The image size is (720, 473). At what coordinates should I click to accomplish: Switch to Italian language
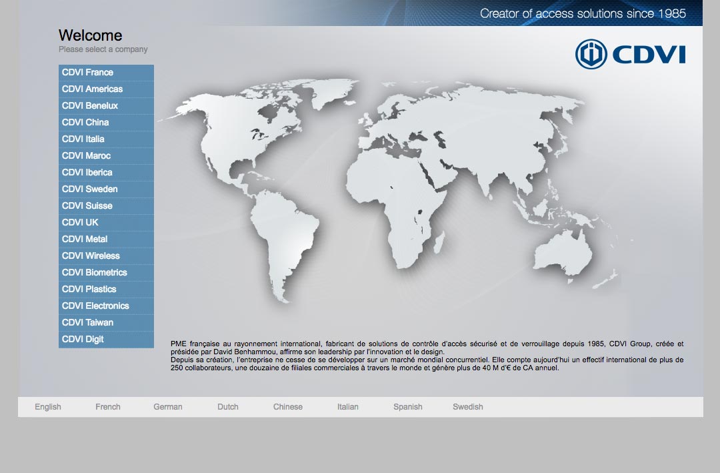347,407
